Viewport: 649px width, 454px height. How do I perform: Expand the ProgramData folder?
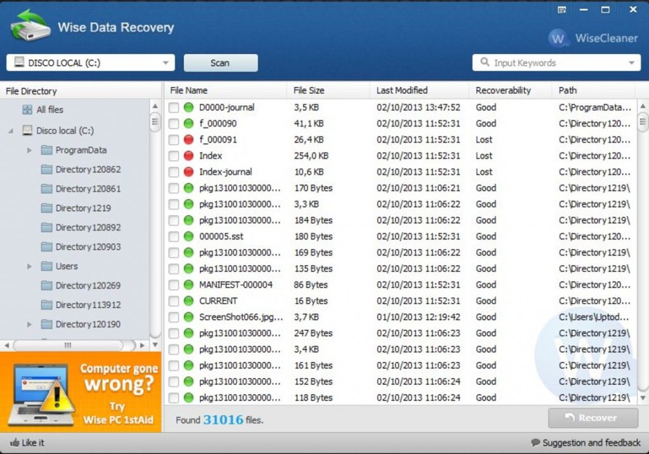click(x=29, y=150)
